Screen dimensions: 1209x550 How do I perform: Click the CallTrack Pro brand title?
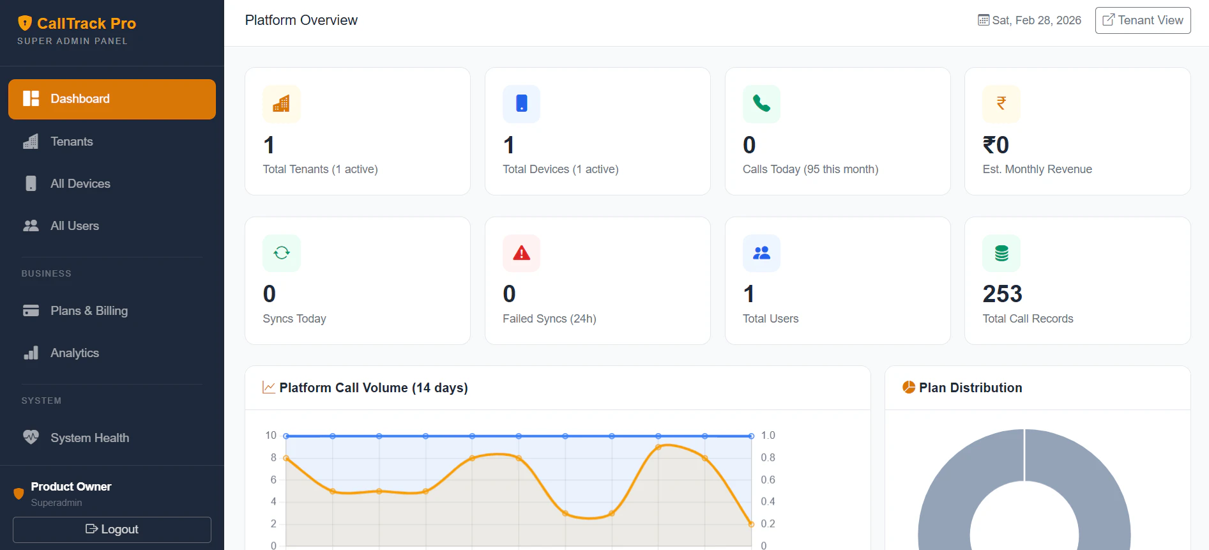click(86, 24)
